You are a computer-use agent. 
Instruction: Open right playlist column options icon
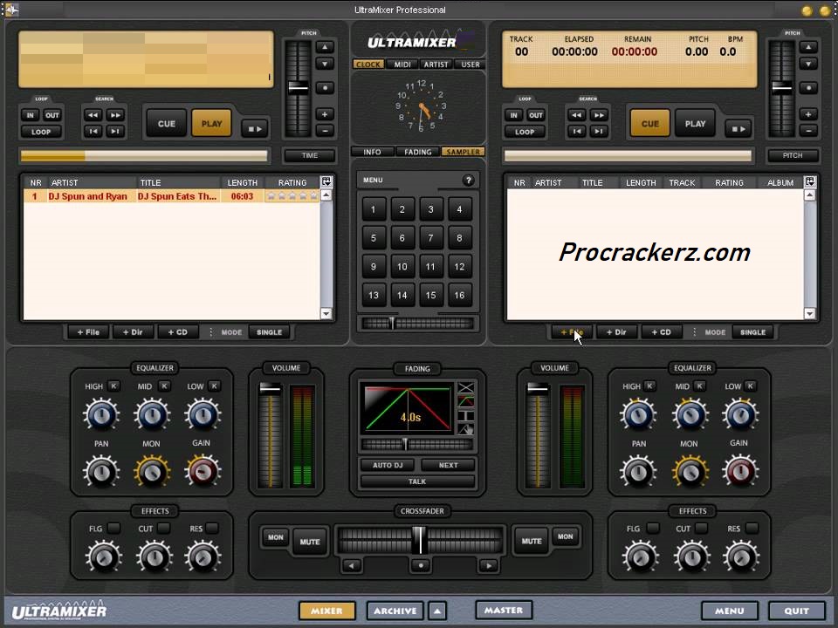pyautogui.click(x=810, y=181)
